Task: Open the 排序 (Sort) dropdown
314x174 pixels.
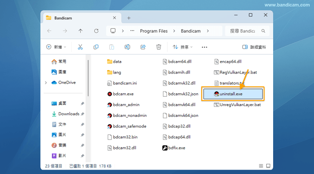Action: tap(183, 47)
